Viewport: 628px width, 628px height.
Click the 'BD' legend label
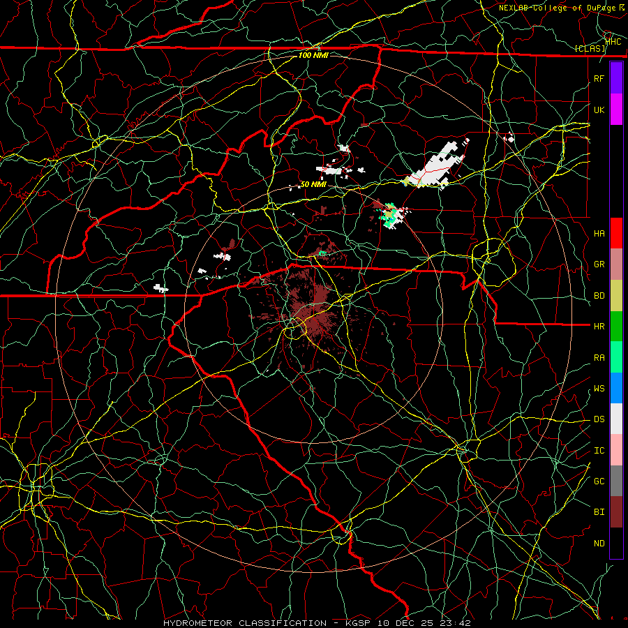tap(599, 296)
